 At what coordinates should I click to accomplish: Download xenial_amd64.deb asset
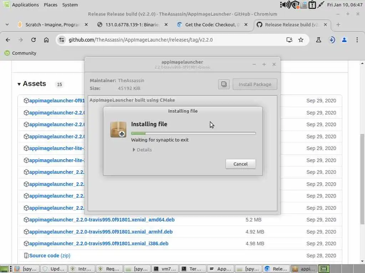pos(102,220)
